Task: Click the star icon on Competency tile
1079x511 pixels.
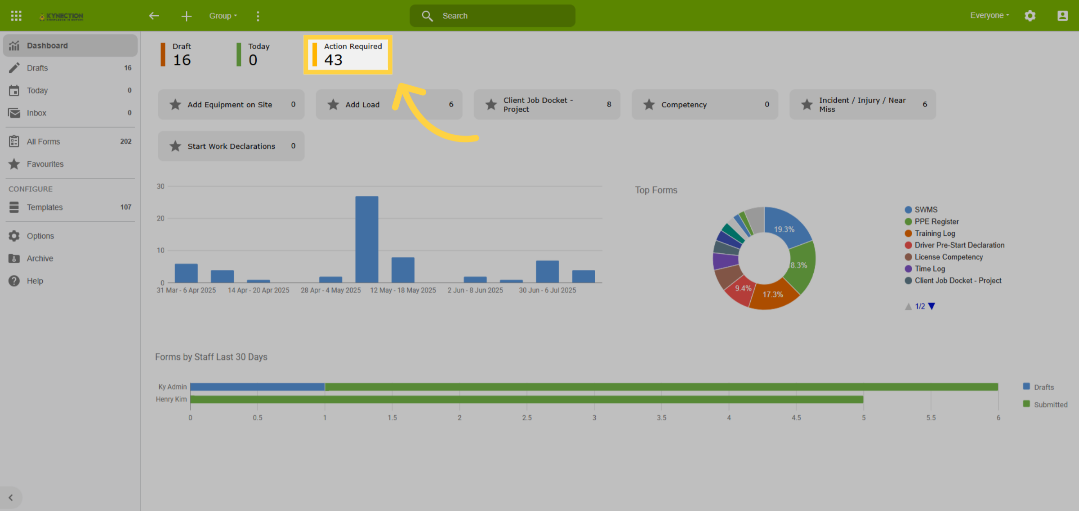Action: point(649,105)
